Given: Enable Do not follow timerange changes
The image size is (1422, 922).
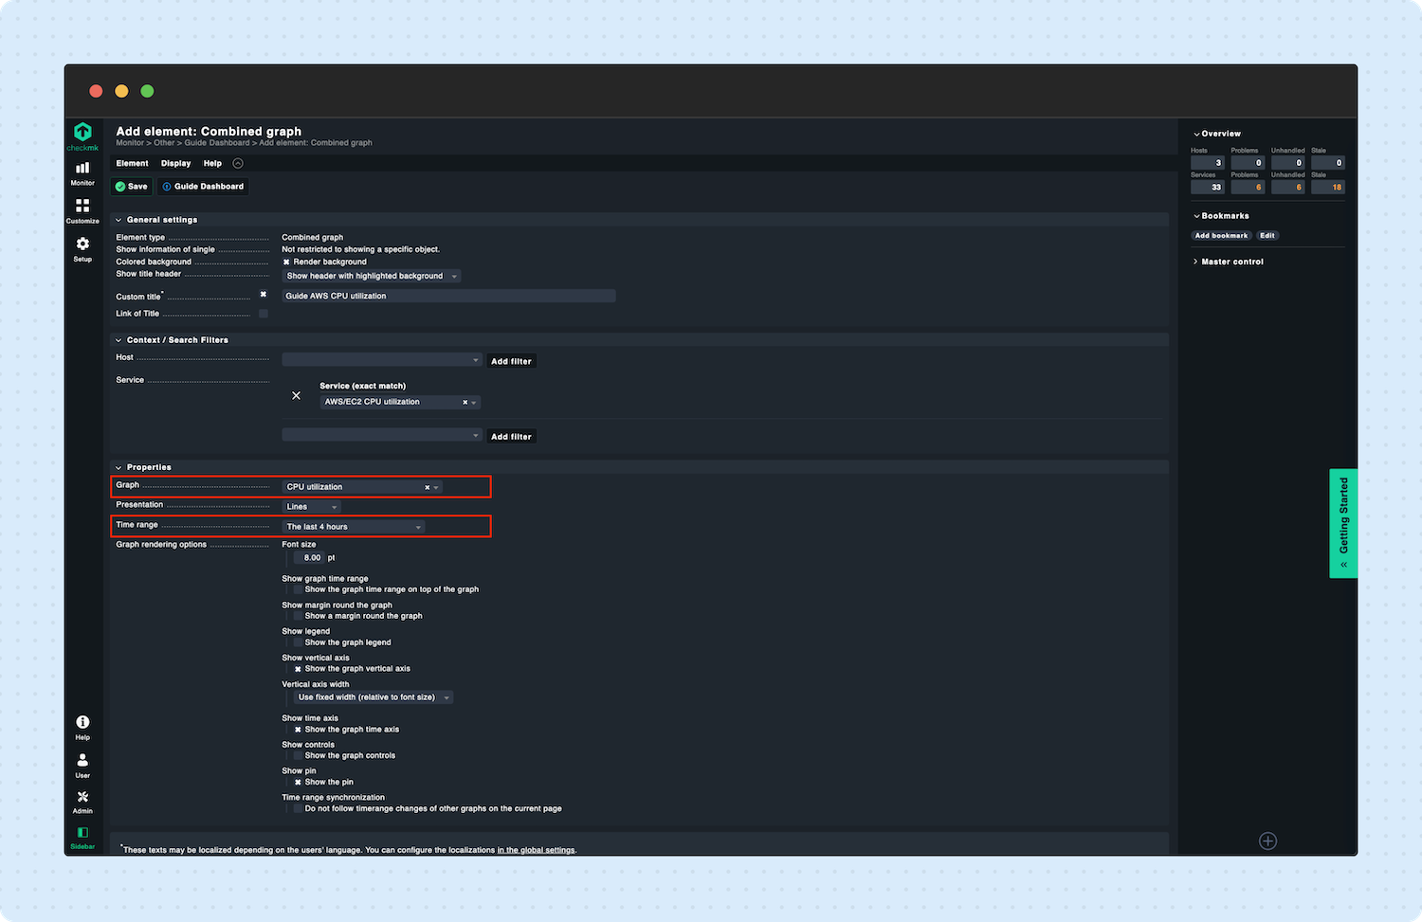Looking at the screenshot, I should click(x=298, y=809).
